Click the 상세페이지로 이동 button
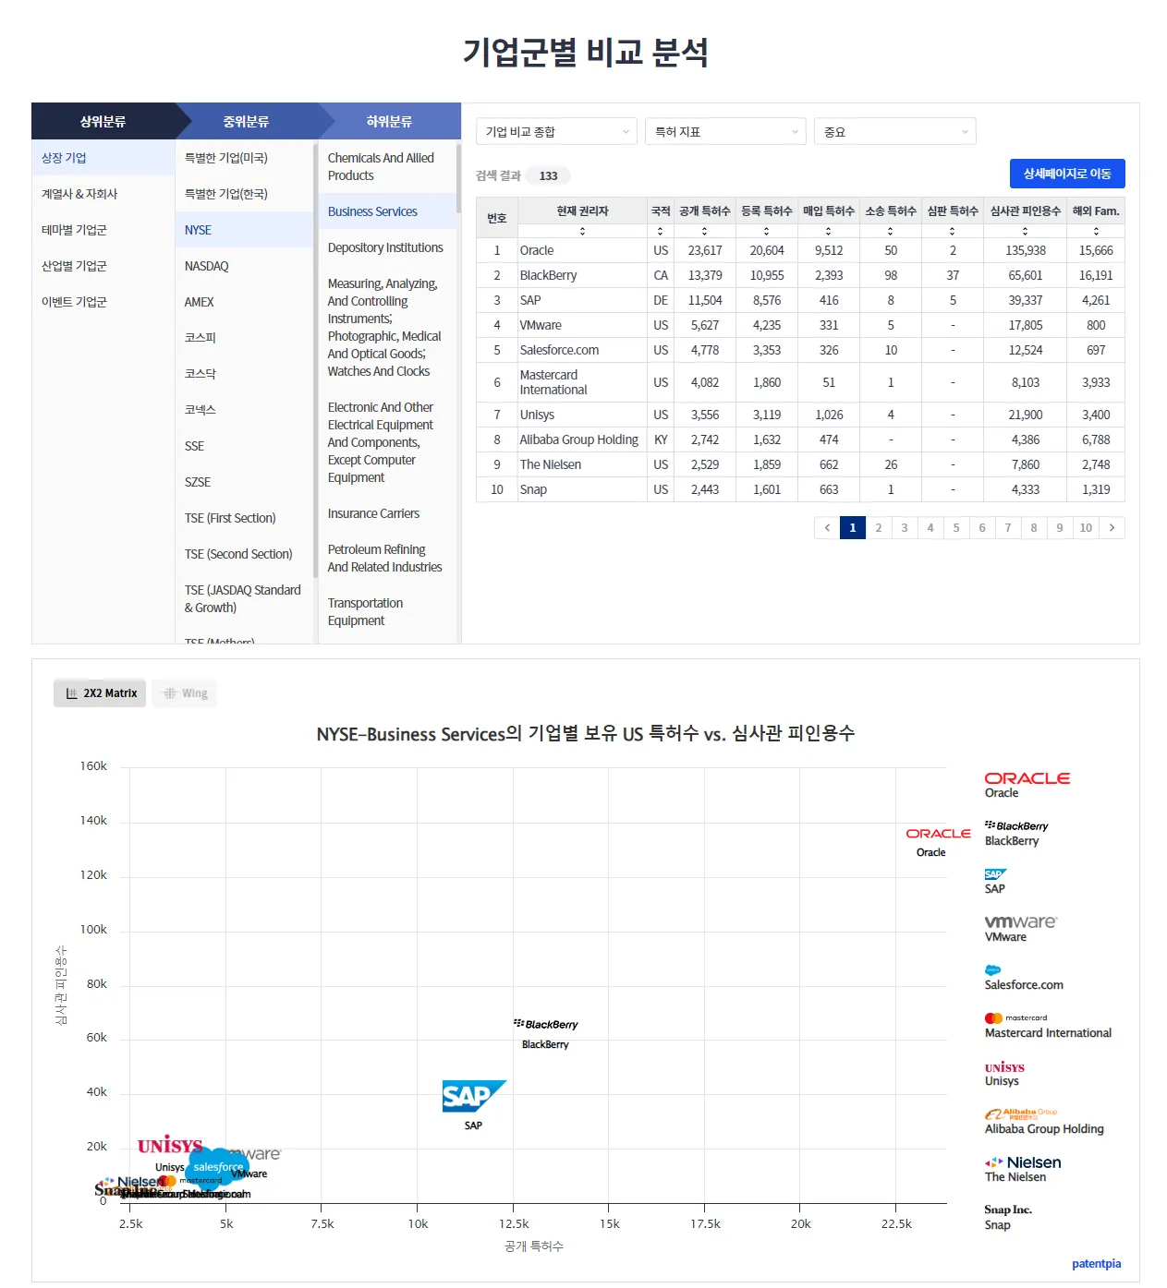This screenshot has width=1167, height=1288. [x=1067, y=174]
